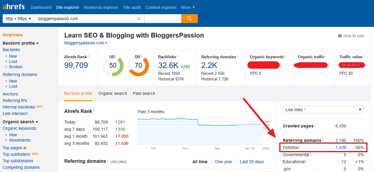Collapse the Backlink profile sidebar section
374x172 pixels.
21,43
